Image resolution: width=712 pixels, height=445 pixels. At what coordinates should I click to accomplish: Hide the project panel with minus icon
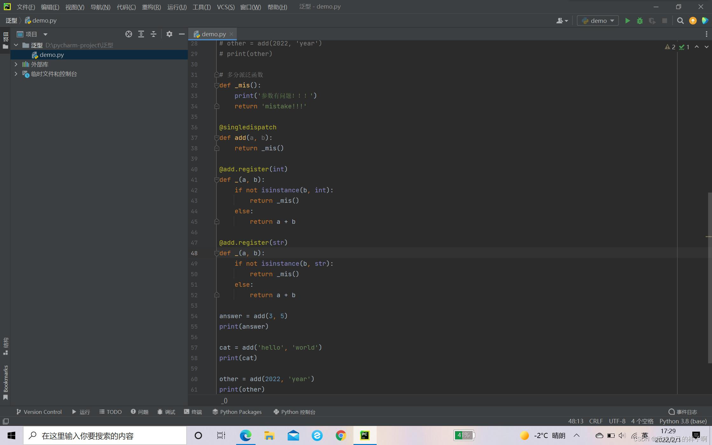182,34
